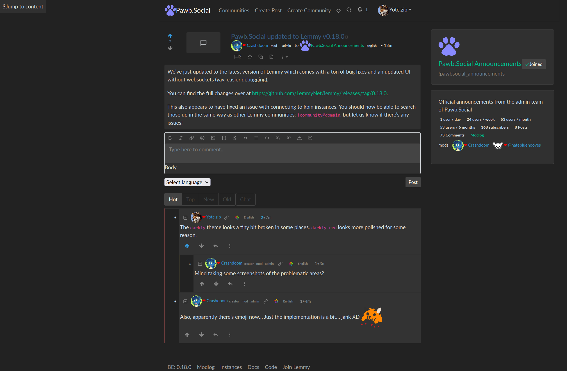
Task: Open formatting help in comment editor
Action: [x=310, y=138]
